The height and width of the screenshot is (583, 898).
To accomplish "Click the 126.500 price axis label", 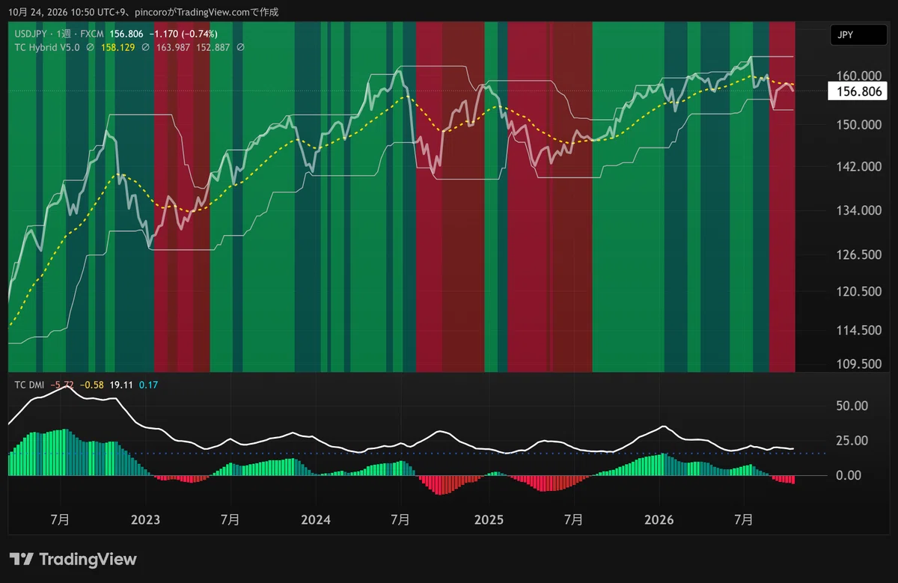I will [858, 254].
